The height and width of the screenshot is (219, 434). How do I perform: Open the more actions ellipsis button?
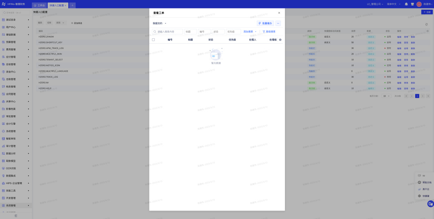coord(278,24)
